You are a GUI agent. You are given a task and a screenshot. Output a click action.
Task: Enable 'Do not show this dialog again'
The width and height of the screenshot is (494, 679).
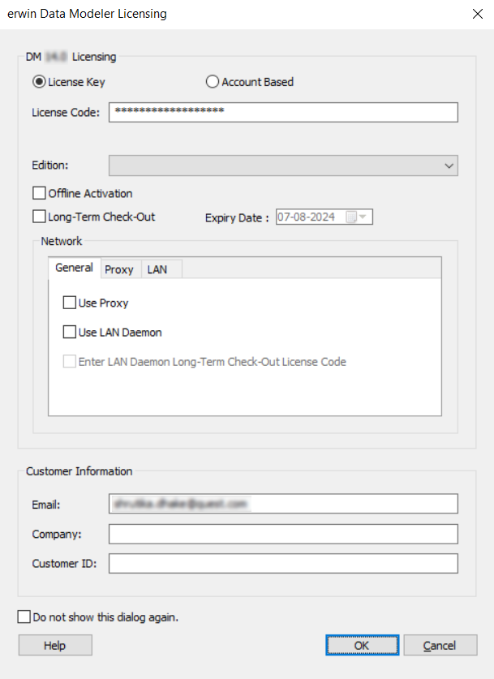pos(24,617)
